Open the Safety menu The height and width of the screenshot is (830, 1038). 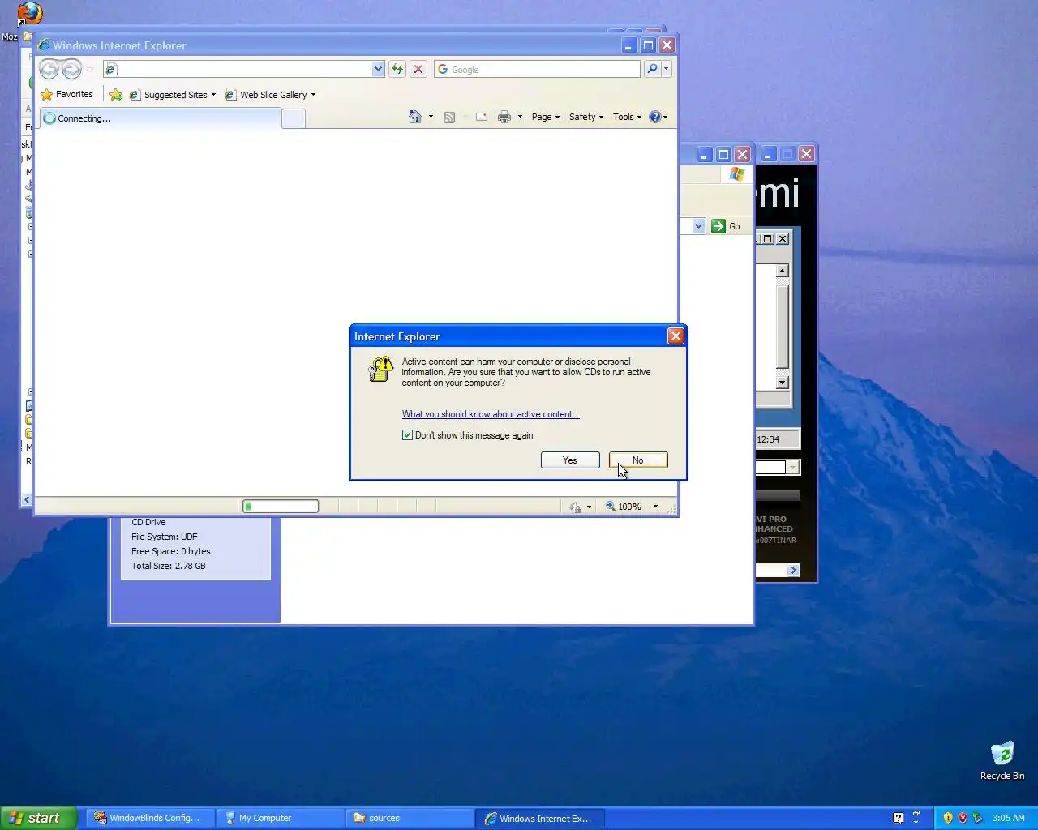[x=585, y=117]
